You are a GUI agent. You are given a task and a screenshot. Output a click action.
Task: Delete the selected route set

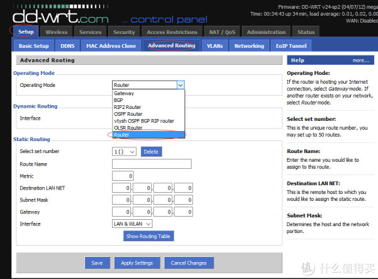(x=151, y=152)
